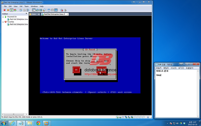Image resolution: width=201 pixels, height=126 pixels.
Task: Open Notepad 파일(F) menu
Action: pos(159,68)
